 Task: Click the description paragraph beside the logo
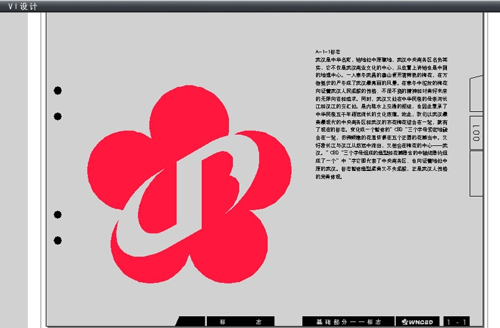tap(382, 118)
